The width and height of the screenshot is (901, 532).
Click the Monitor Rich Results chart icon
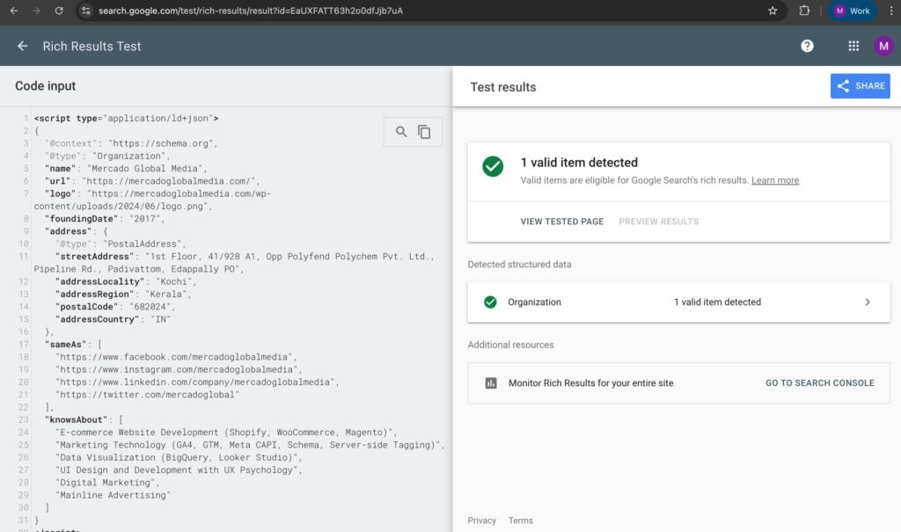pos(491,383)
